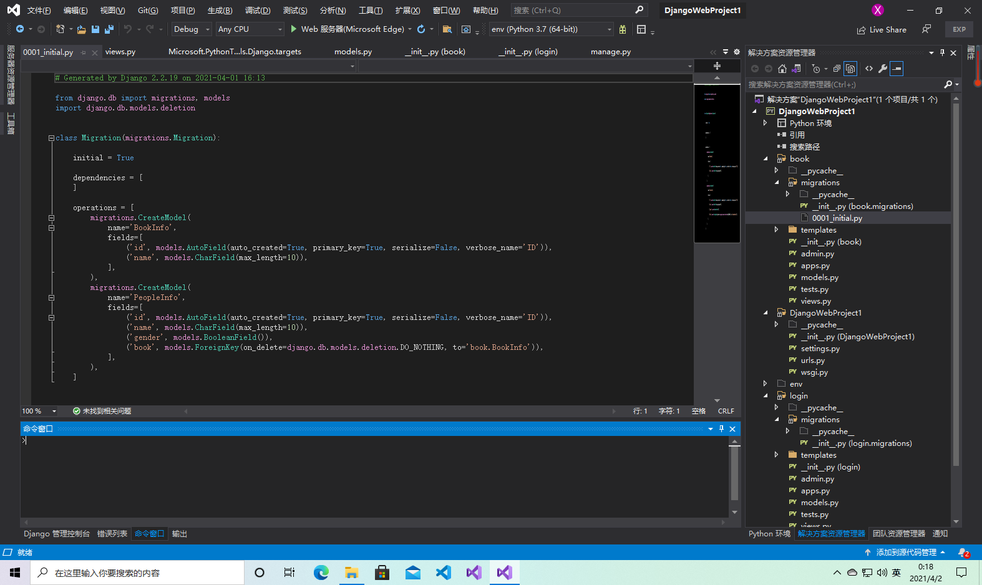Pin the Solution Explorer panel
The image size is (982, 585).
(x=942, y=52)
